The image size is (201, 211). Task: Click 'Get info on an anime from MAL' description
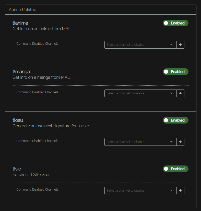tap(42, 29)
